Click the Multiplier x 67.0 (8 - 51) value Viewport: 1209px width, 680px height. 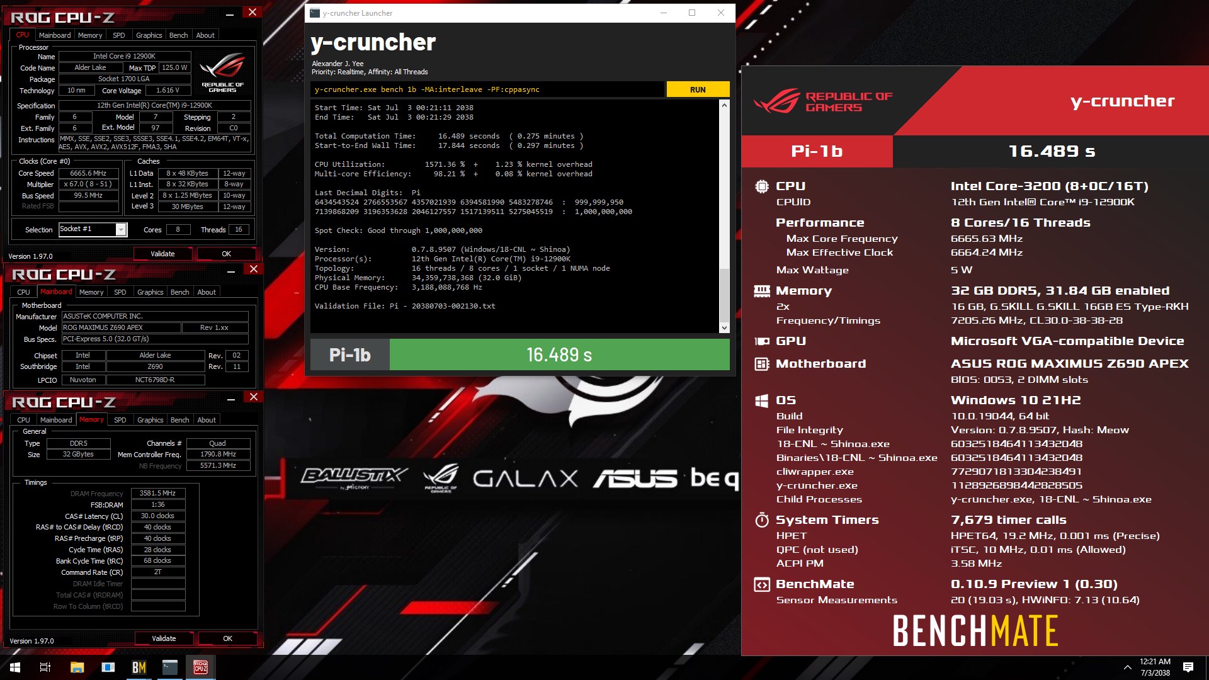[88, 184]
